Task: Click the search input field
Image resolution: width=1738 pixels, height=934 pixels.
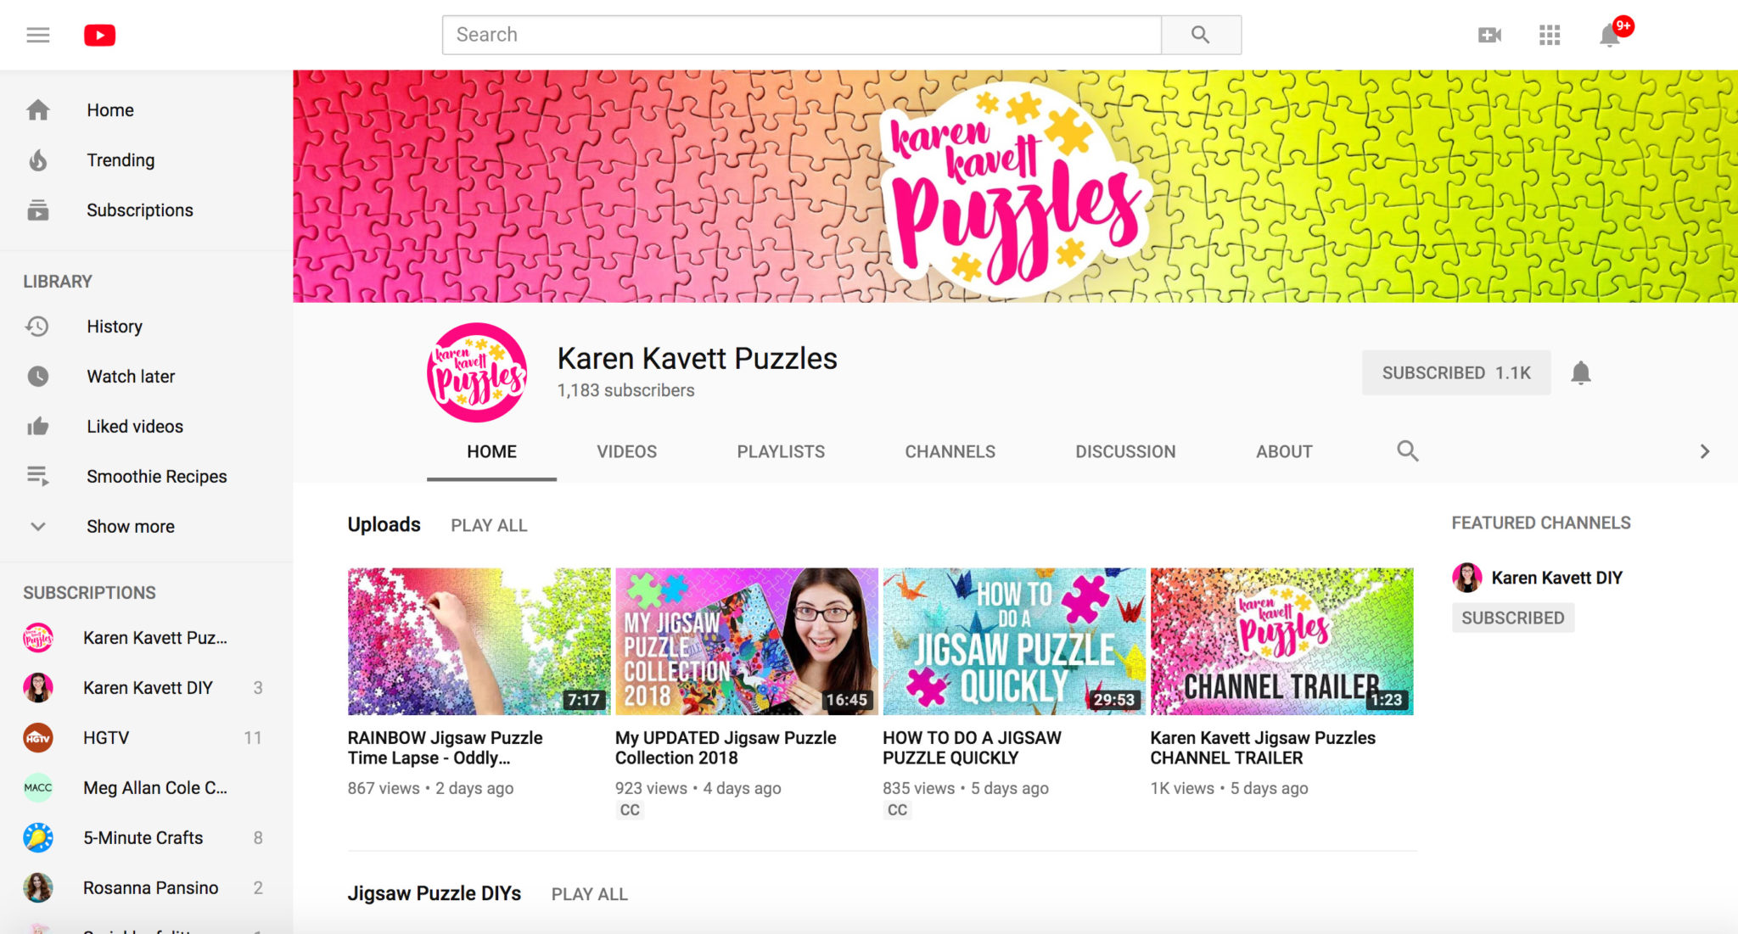Action: (x=802, y=35)
